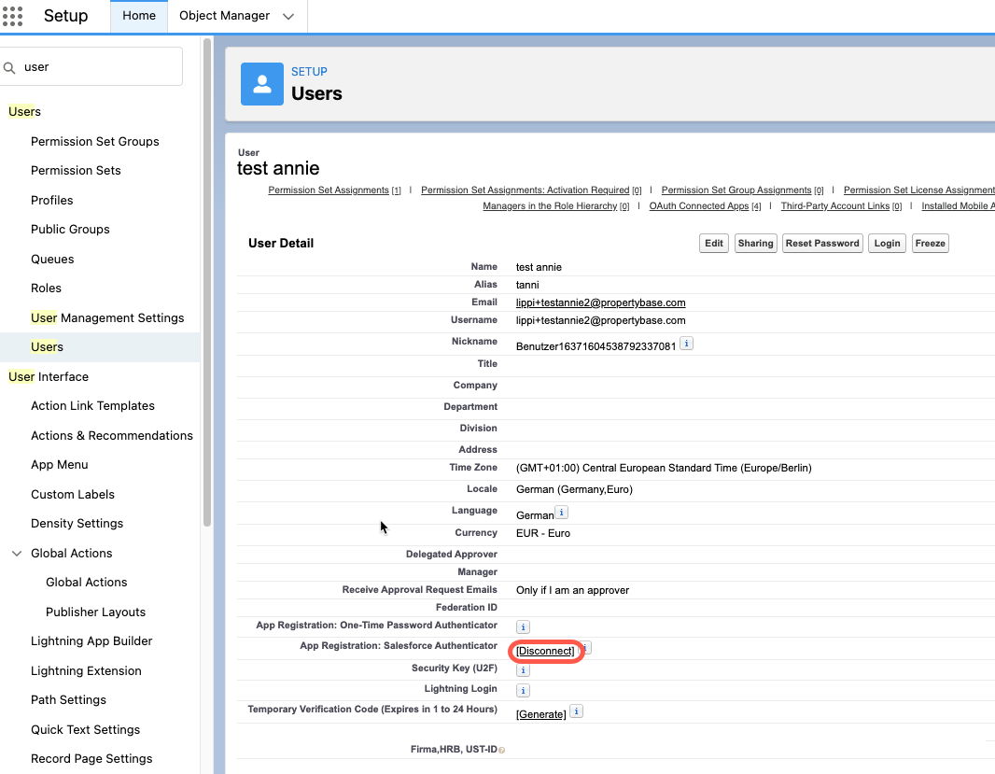This screenshot has height=774, width=995.
Task: Show info icon next to Nickname value
Action: (x=686, y=345)
